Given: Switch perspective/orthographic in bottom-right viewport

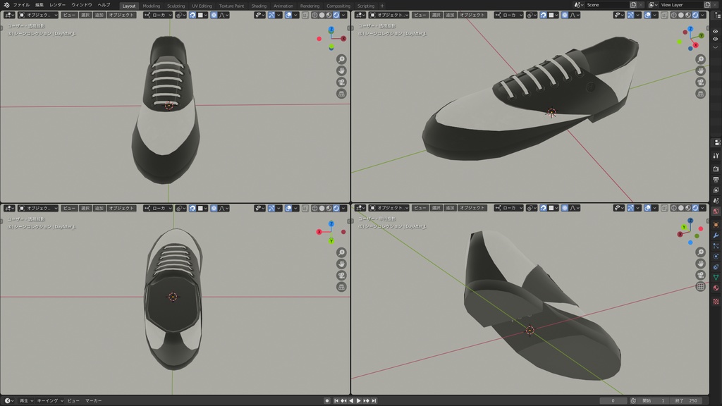Looking at the screenshot, I should pos(700,286).
